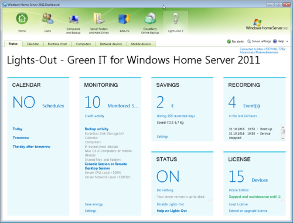Expand the Help dropdown arrow
Image resolution: width=293 pixels, height=223 pixels.
[x=287, y=42]
